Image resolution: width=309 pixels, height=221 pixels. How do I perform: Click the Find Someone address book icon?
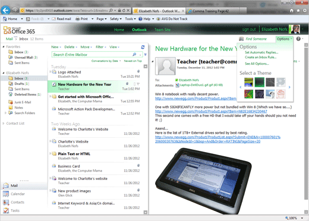(241, 39)
